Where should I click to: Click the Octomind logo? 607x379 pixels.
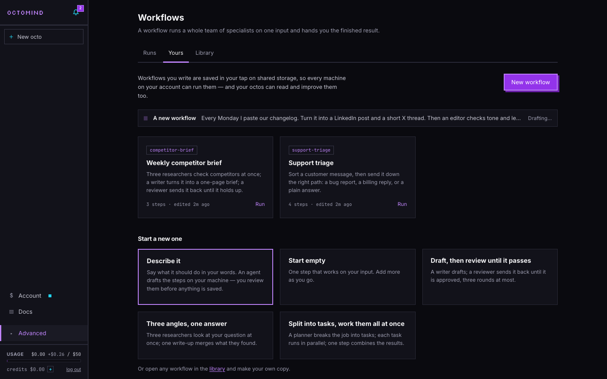pos(25,13)
